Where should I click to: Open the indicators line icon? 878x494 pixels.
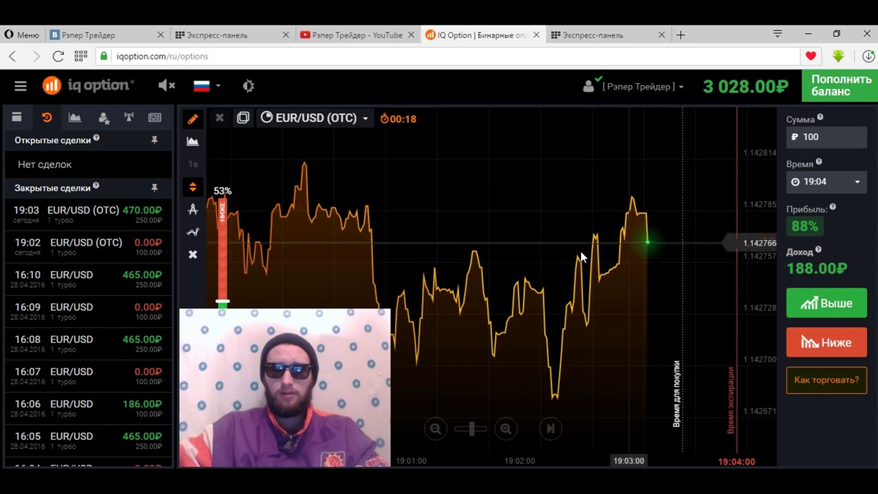coord(193,232)
